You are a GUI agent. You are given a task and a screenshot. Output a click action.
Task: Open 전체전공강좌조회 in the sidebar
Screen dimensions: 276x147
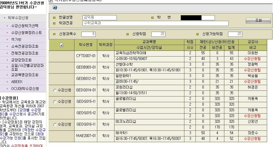coord(25,53)
